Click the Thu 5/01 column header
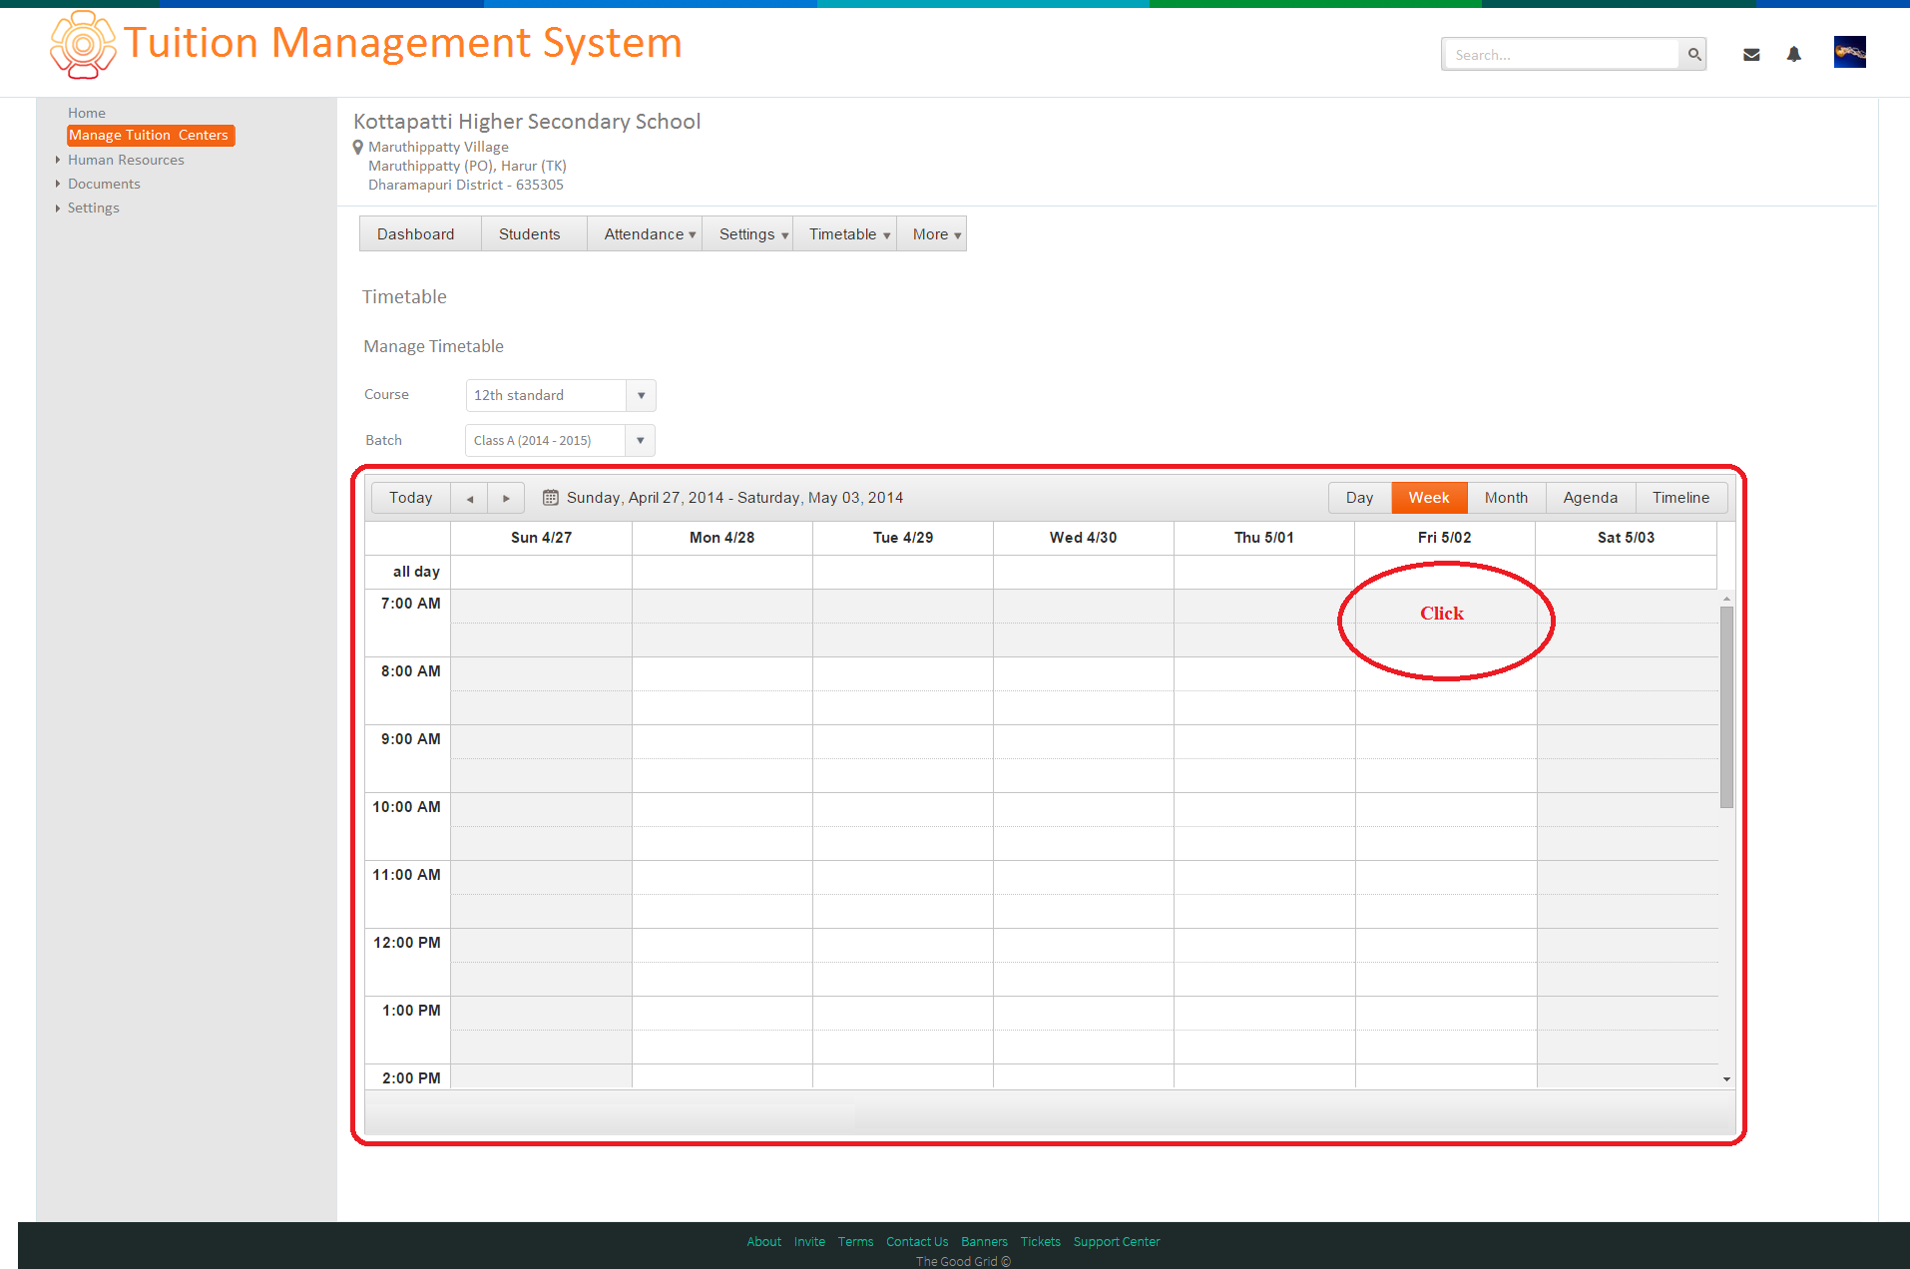The width and height of the screenshot is (1910, 1269). click(x=1263, y=538)
